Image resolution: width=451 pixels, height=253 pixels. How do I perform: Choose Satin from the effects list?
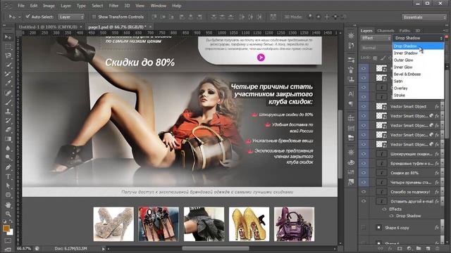click(x=418, y=82)
